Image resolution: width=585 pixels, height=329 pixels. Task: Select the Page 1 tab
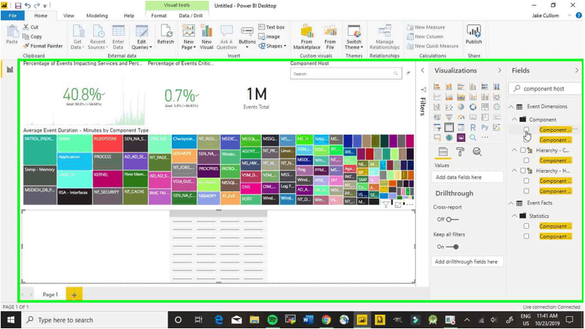[50, 295]
